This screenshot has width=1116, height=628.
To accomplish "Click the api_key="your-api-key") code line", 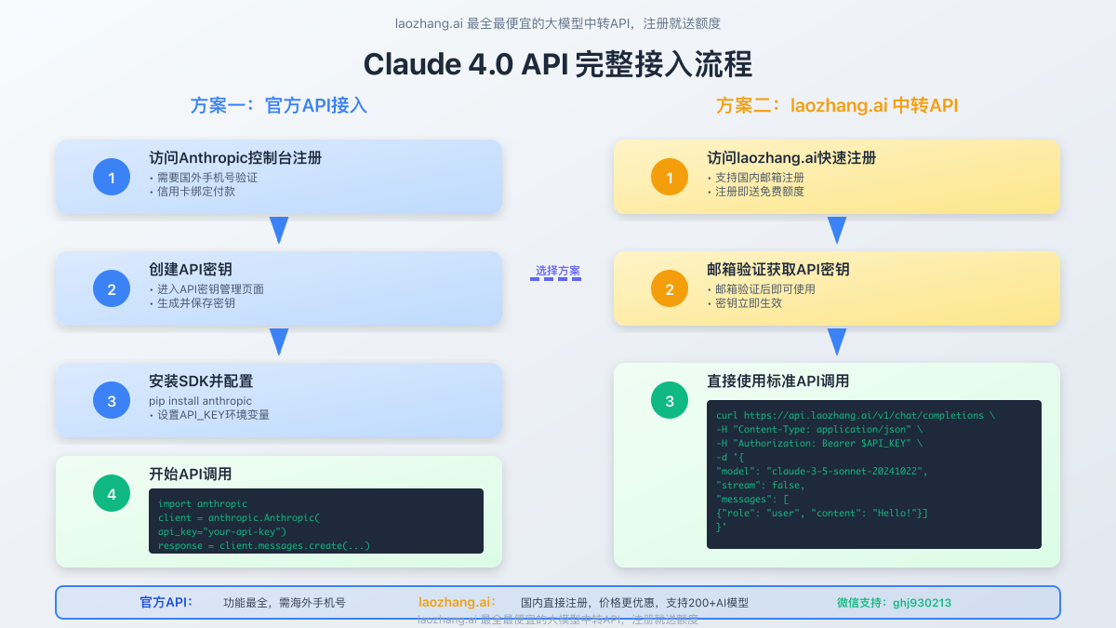I will [x=222, y=531].
